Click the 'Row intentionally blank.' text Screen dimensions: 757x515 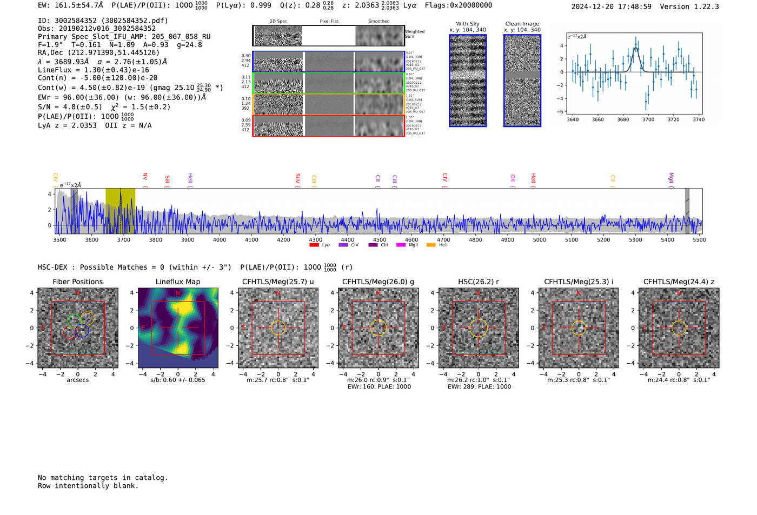coord(88,486)
